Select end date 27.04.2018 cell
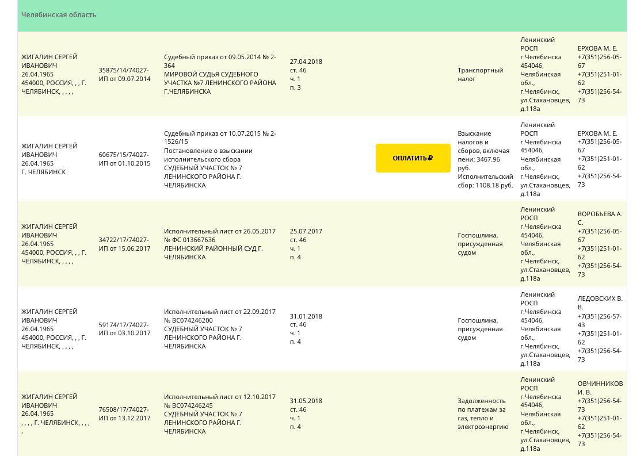Viewport: 644px width, 456px height. tap(306, 74)
